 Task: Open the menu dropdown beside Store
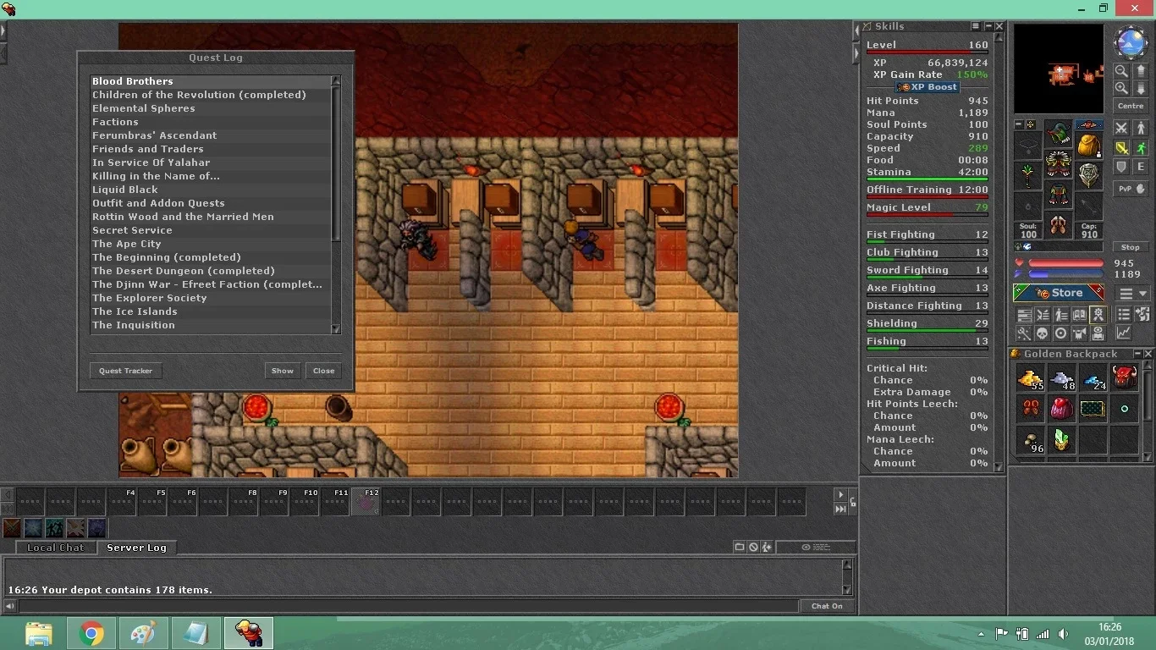click(1132, 292)
